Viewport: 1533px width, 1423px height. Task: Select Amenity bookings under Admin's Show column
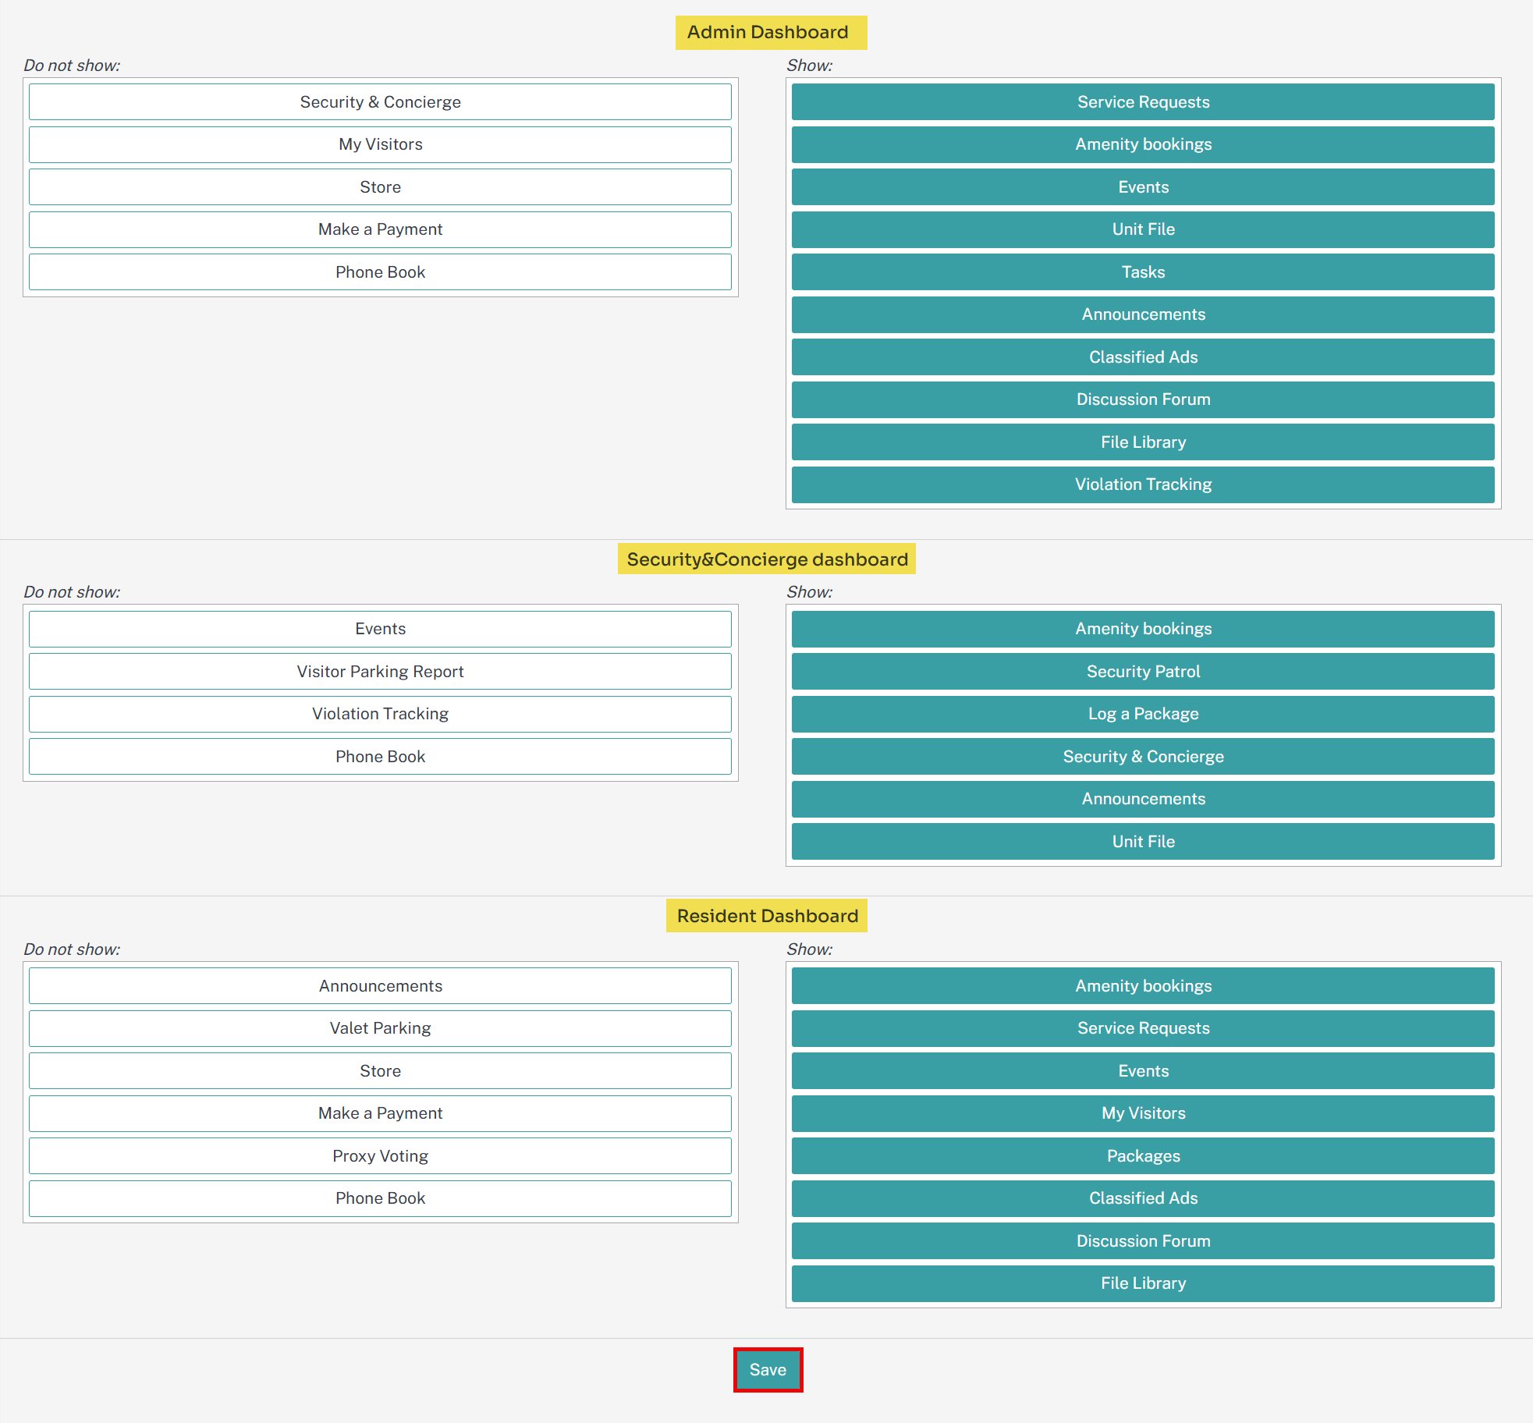coord(1142,144)
